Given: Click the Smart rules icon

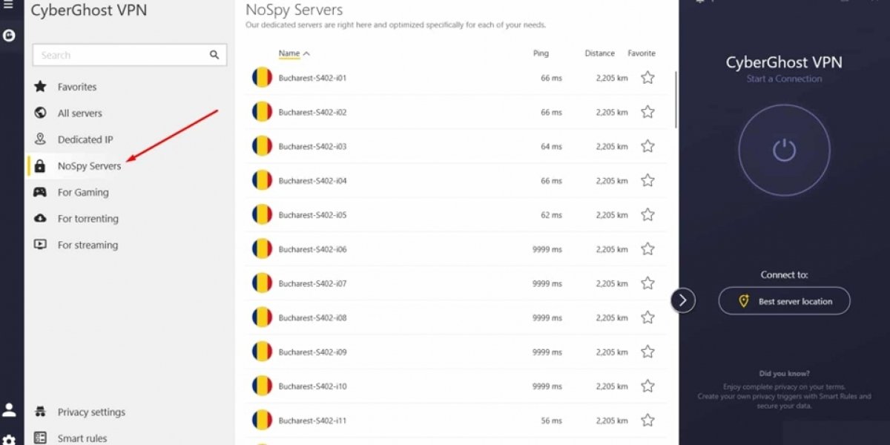Looking at the screenshot, I should [40, 438].
